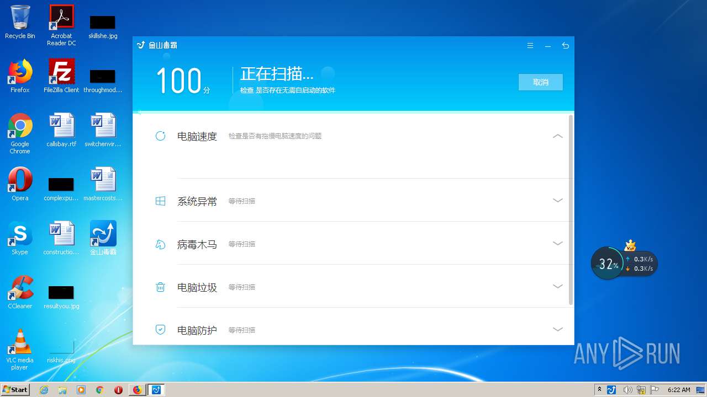Click the volume speaker tray icon

[627, 390]
